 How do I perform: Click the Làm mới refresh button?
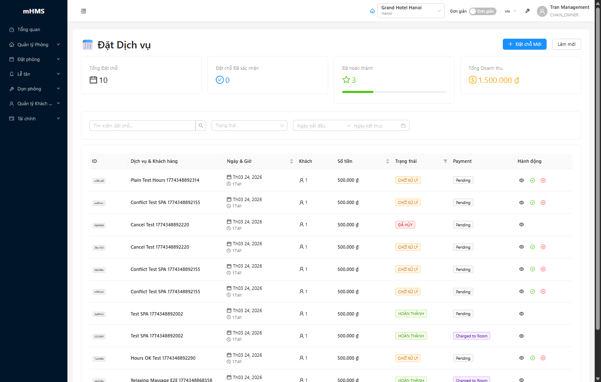click(x=566, y=44)
